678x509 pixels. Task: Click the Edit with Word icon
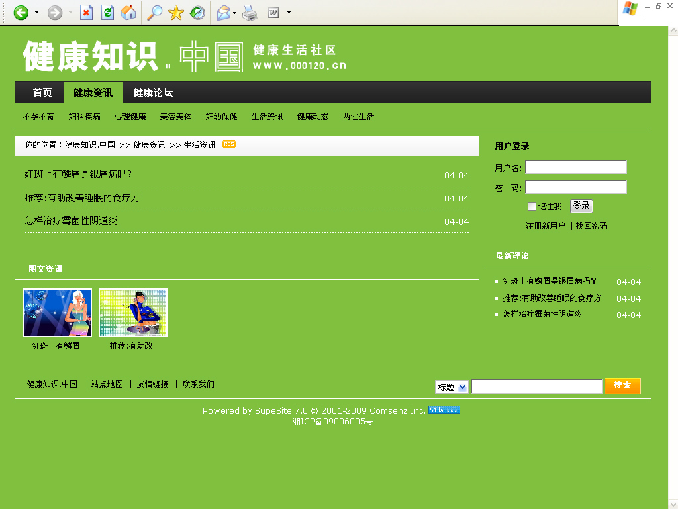(273, 13)
